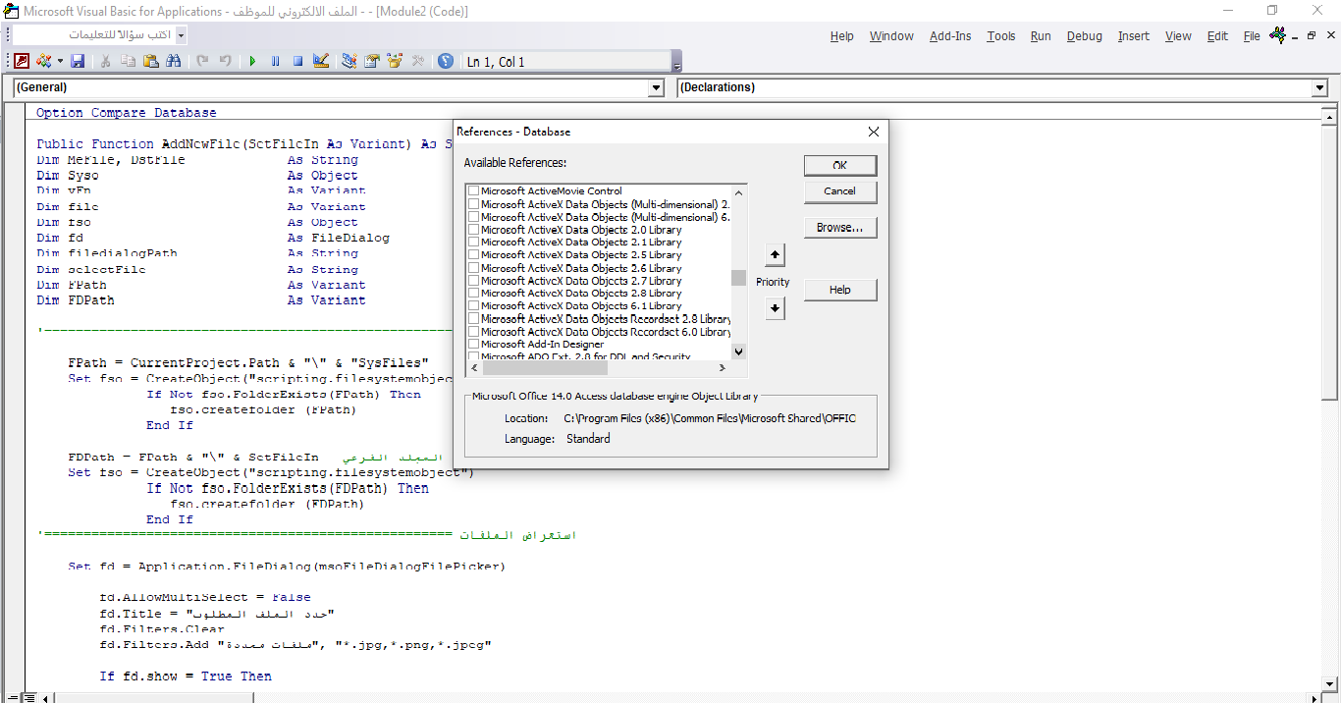The height and width of the screenshot is (703, 1341).
Task: Open the Edit menu
Action: point(1217,36)
